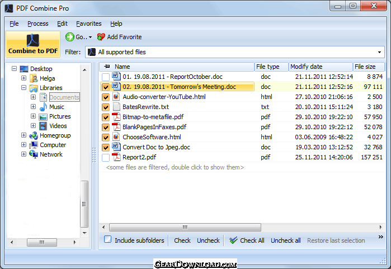Click Restore last selection
391x269 pixels.
click(x=336, y=240)
